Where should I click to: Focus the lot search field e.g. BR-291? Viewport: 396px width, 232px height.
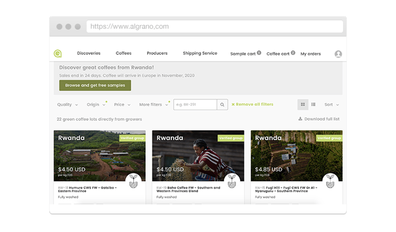pos(195,104)
